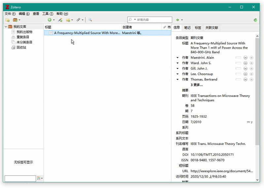Click the green sync icon
264x188 pixels.
point(255,20)
